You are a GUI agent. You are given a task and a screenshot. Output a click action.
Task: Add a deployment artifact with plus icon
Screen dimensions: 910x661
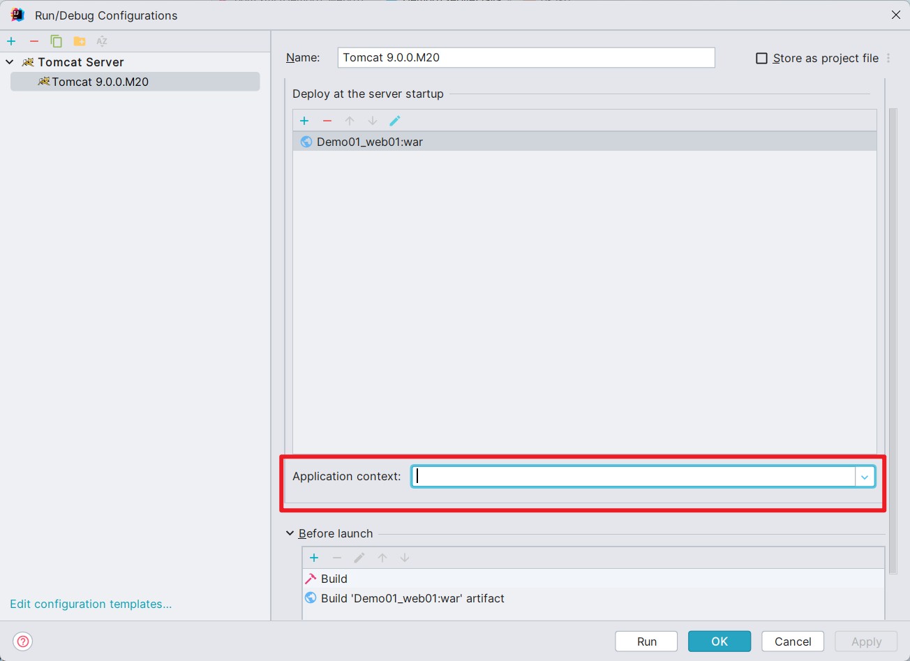(304, 121)
